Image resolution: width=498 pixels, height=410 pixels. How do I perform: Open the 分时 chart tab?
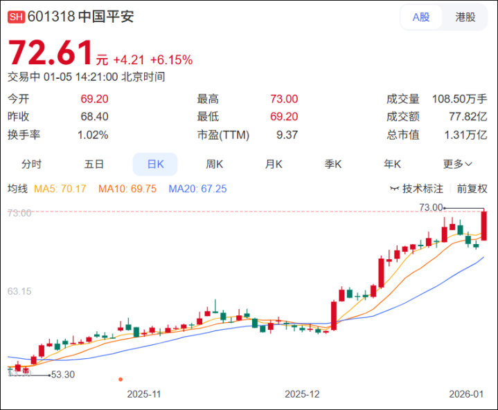[x=31, y=165]
